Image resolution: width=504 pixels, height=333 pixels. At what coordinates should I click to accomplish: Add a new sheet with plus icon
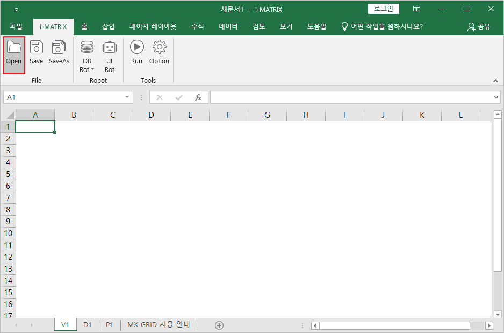click(219, 325)
